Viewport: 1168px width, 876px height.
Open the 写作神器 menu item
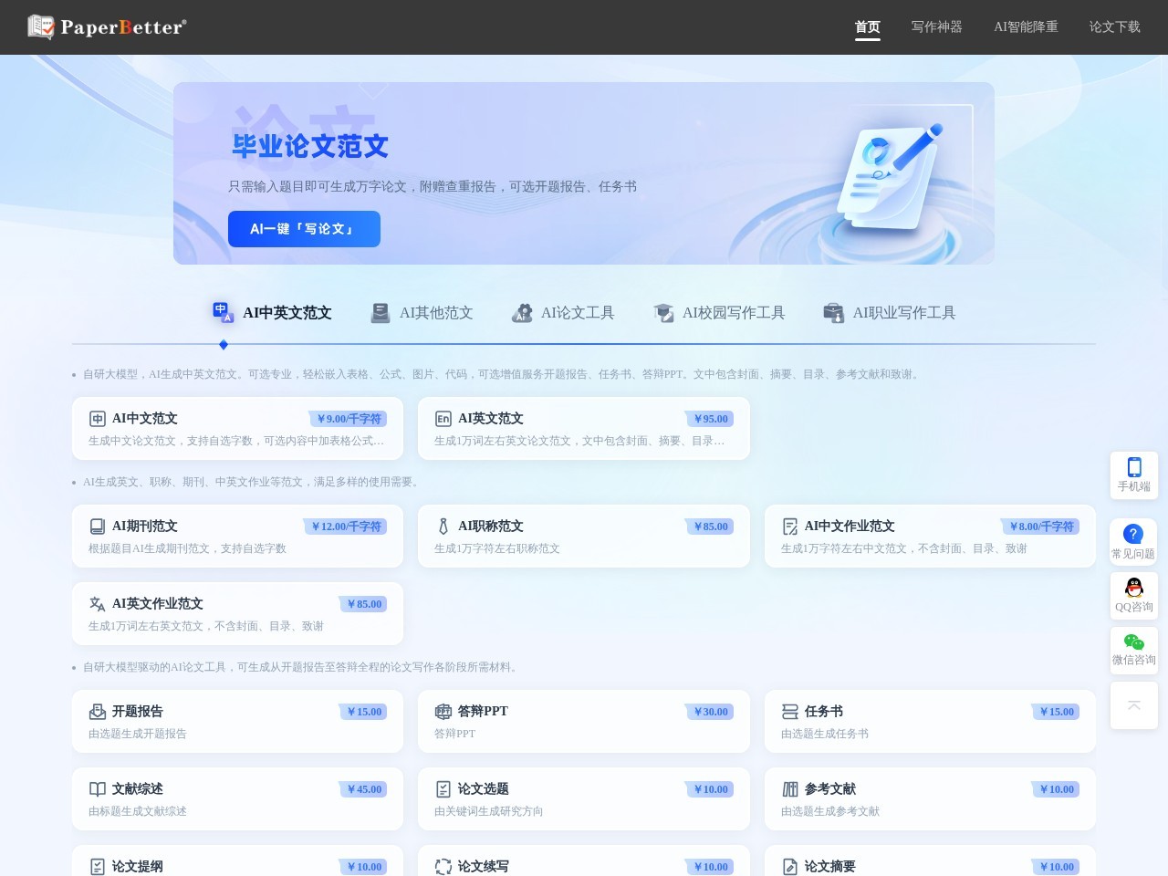point(937,27)
